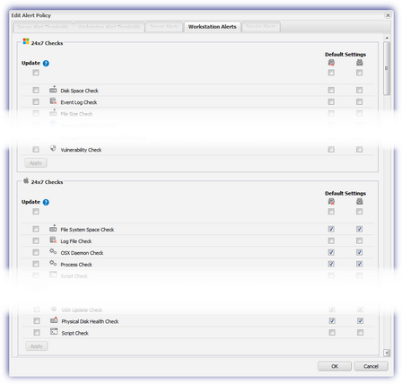Viewport: 402px width, 384px height.
Task: Tick the Update checkbox for Event Log Check
Action: tap(36, 102)
